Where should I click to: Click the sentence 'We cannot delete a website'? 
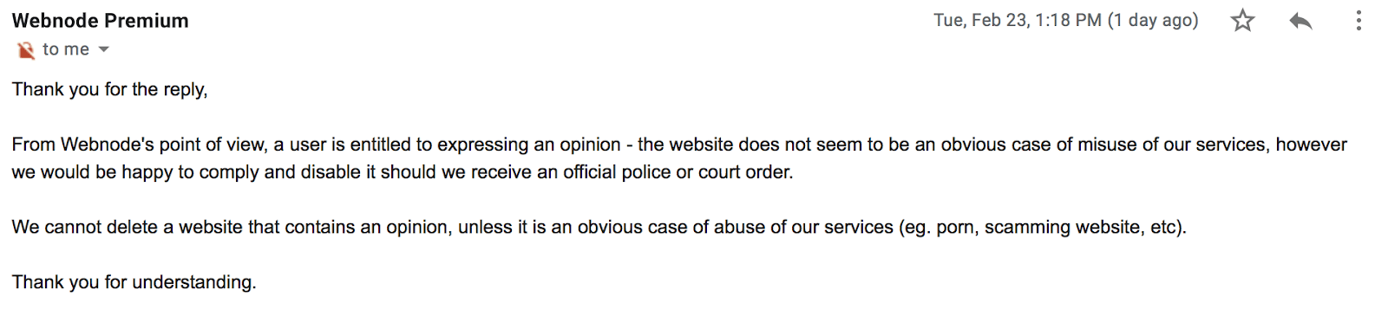(x=599, y=228)
